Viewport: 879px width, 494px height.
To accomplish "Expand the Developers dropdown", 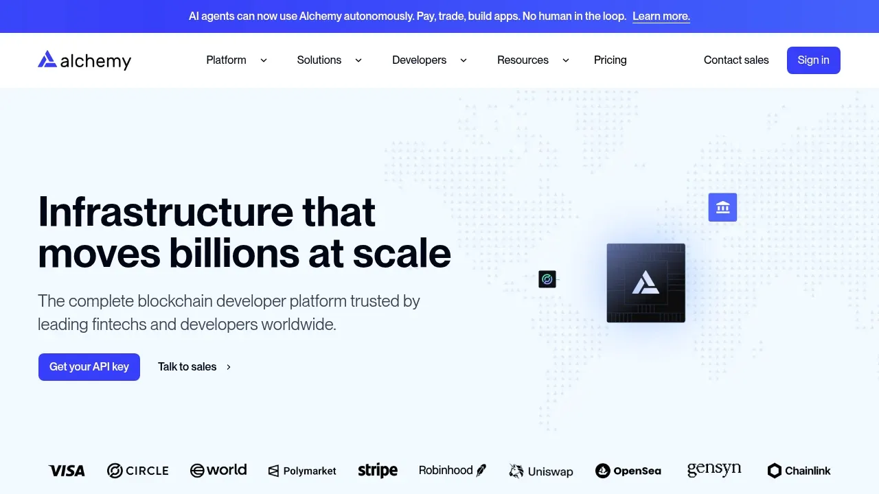I will pyautogui.click(x=419, y=60).
